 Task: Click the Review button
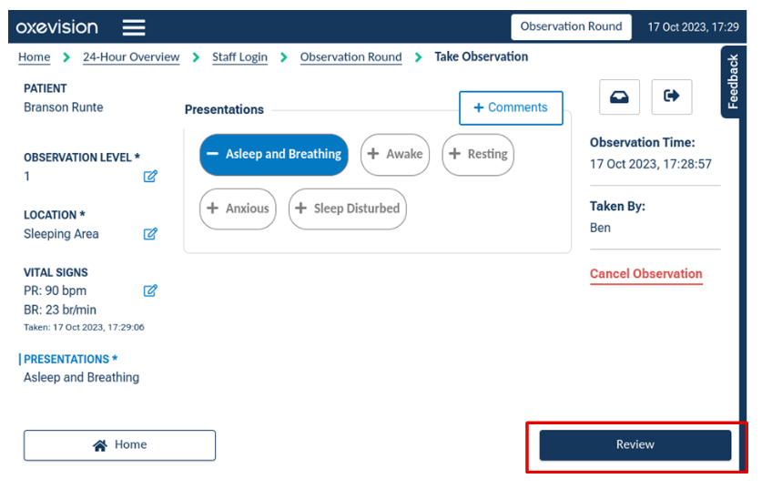635,444
